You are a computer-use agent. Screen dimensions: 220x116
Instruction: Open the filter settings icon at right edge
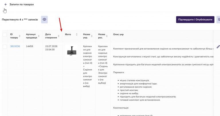click(x=219, y=20)
